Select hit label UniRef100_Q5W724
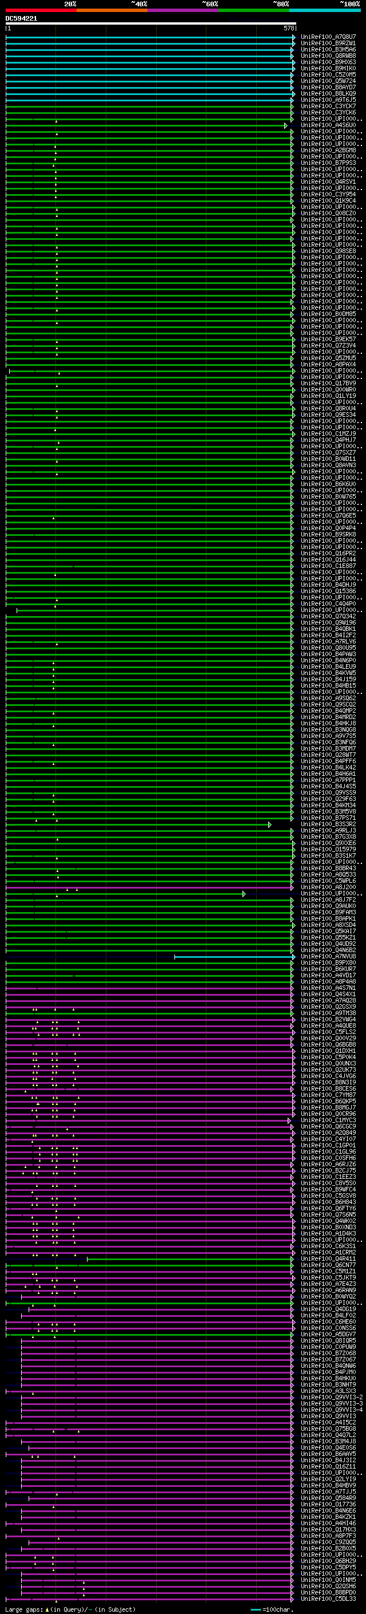Viewport: 366px width, 1614px height. (328, 81)
